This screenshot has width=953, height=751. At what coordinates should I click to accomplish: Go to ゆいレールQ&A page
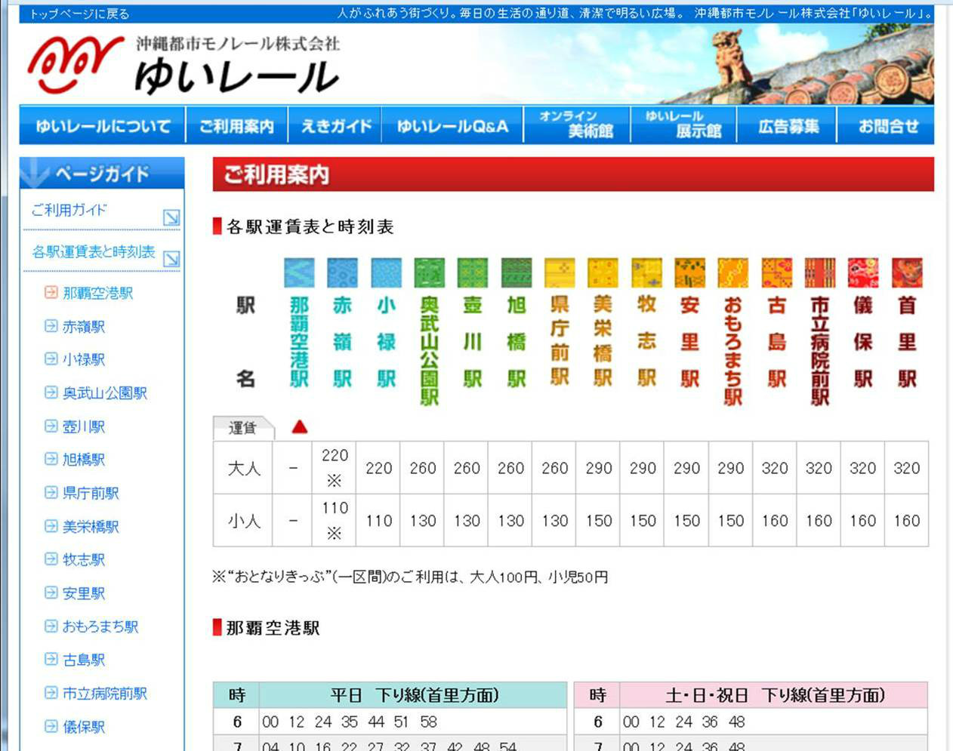tap(452, 126)
